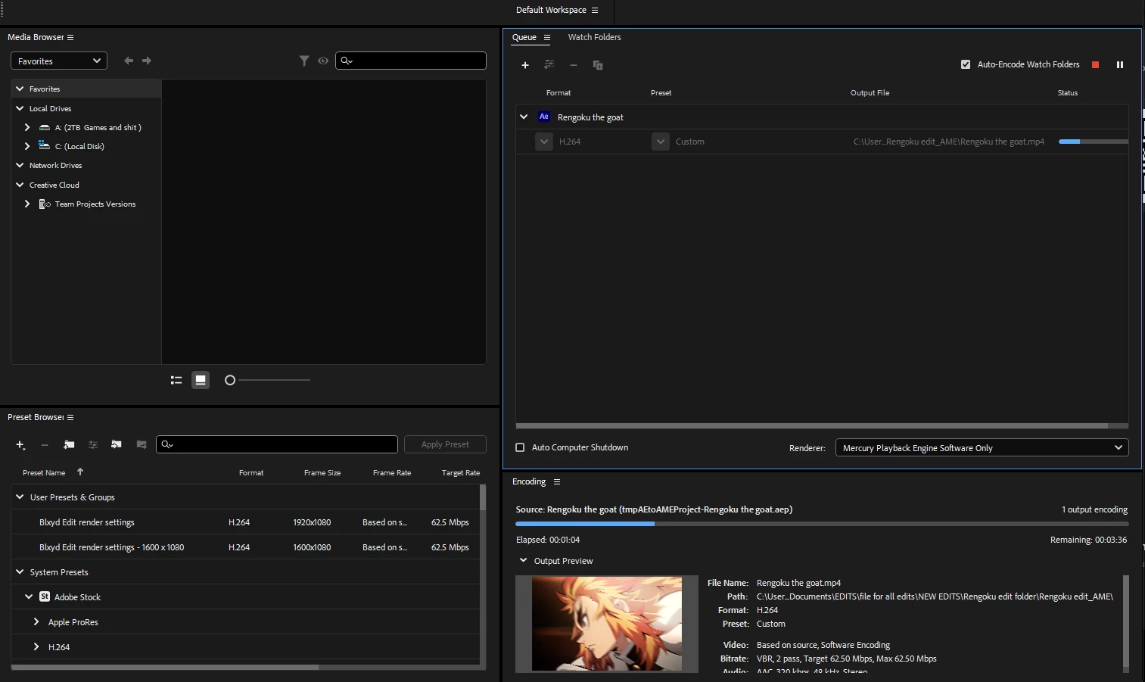
Task: Click the Apply Preset button
Action: click(445, 444)
